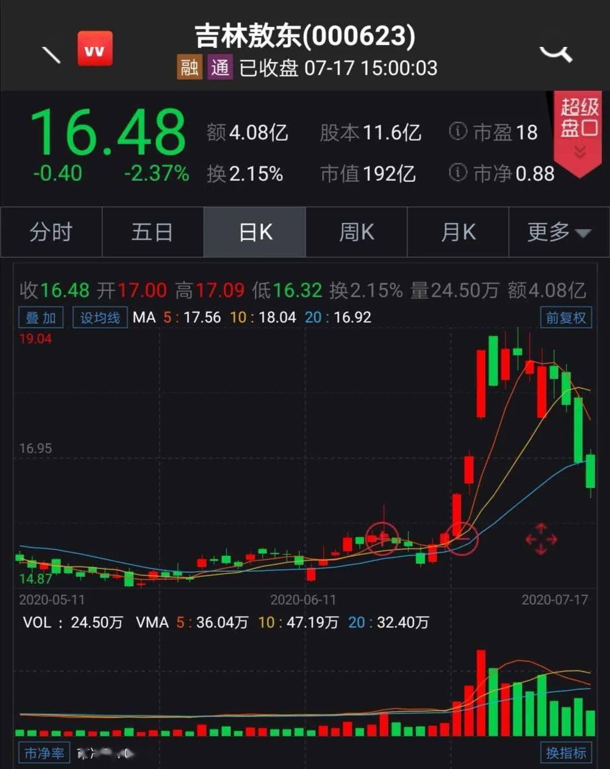Viewport: 610px width, 769px height.
Task: Tap the 融 margin trading badge
Action: tap(189, 67)
